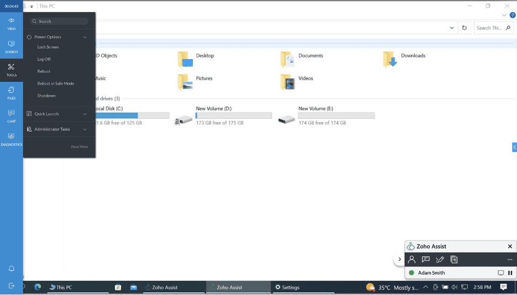This screenshot has height=295, width=517.
Task: Click New Volume (D:) usage bar
Action: (x=234, y=115)
